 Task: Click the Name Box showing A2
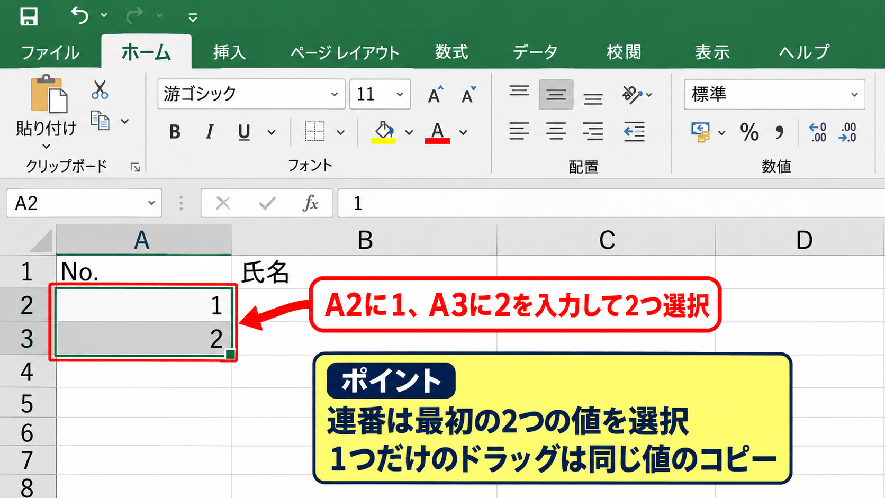84,203
